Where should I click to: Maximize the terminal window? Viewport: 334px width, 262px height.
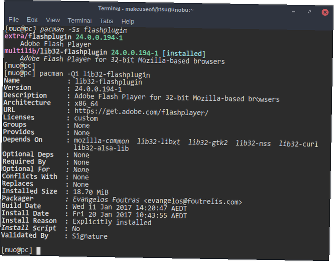click(309, 12)
